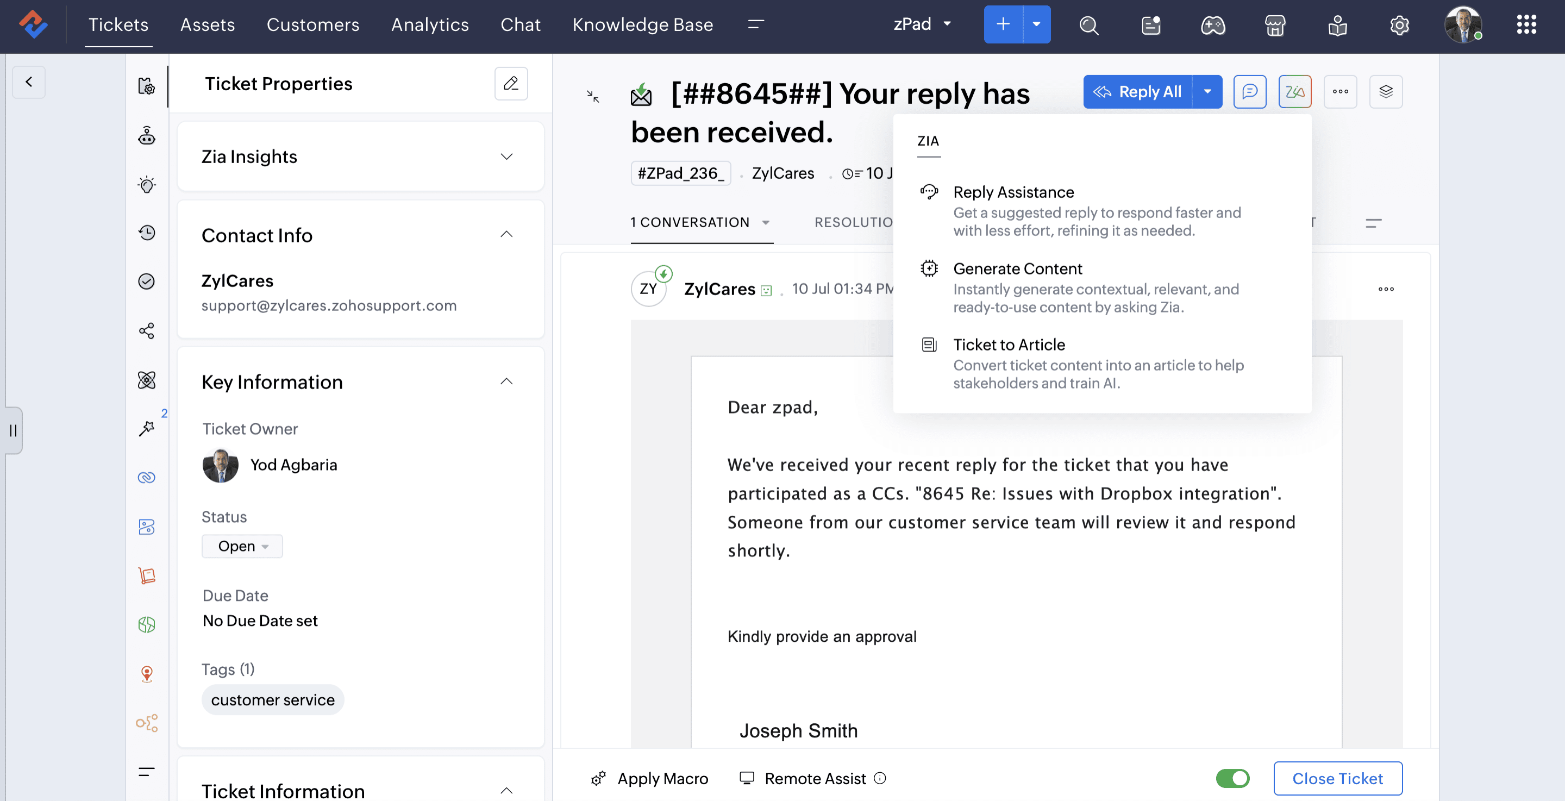Open the #ZPad_236_ ticket ID badge
Screen dimensions: 1565x801
coord(680,173)
